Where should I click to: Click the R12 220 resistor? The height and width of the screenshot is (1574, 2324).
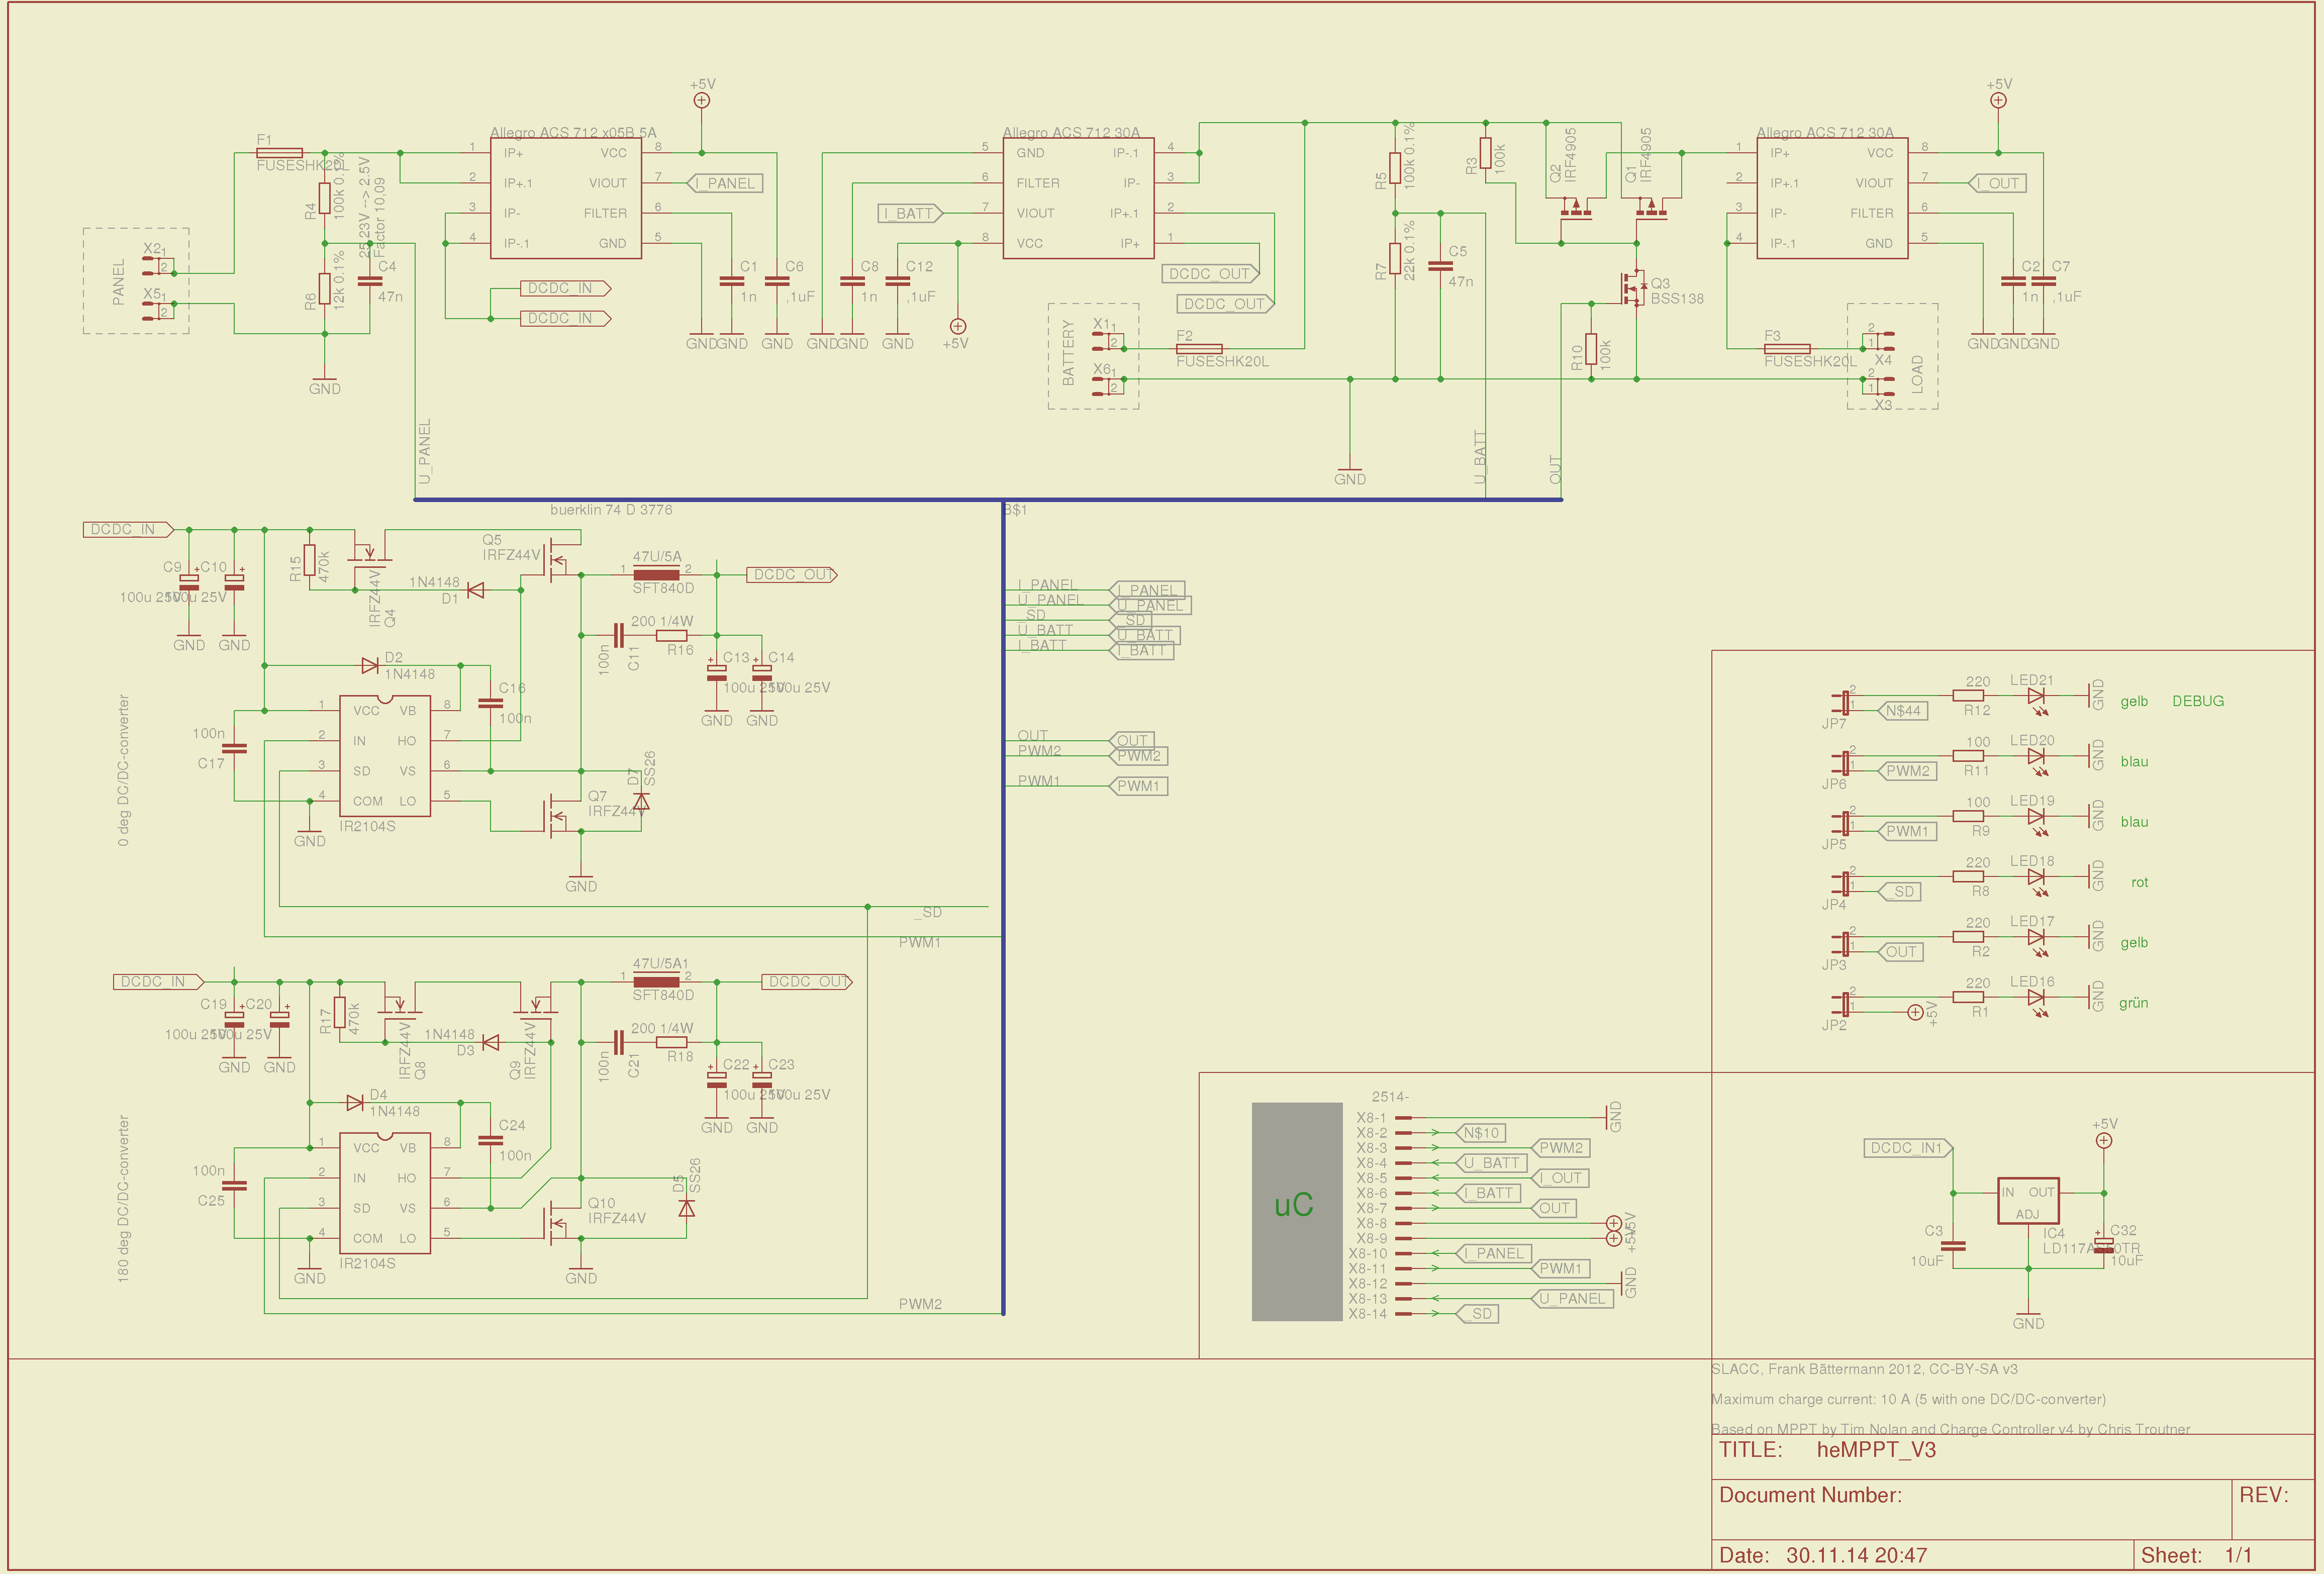pyautogui.click(x=1968, y=695)
